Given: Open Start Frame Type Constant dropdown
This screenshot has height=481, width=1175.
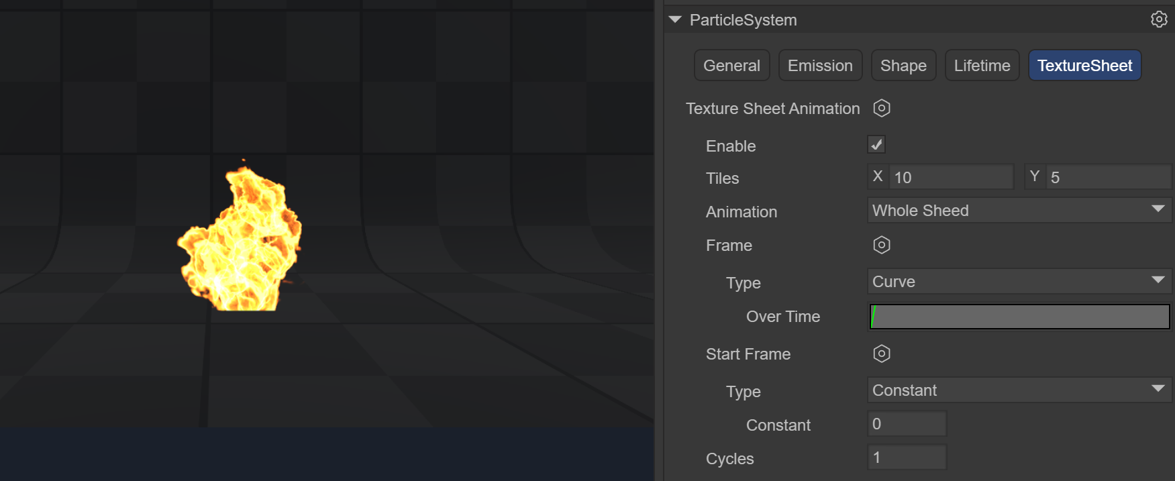Looking at the screenshot, I should point(1019,390).
